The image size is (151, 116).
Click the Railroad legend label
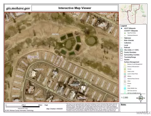[x=127, y=47]
